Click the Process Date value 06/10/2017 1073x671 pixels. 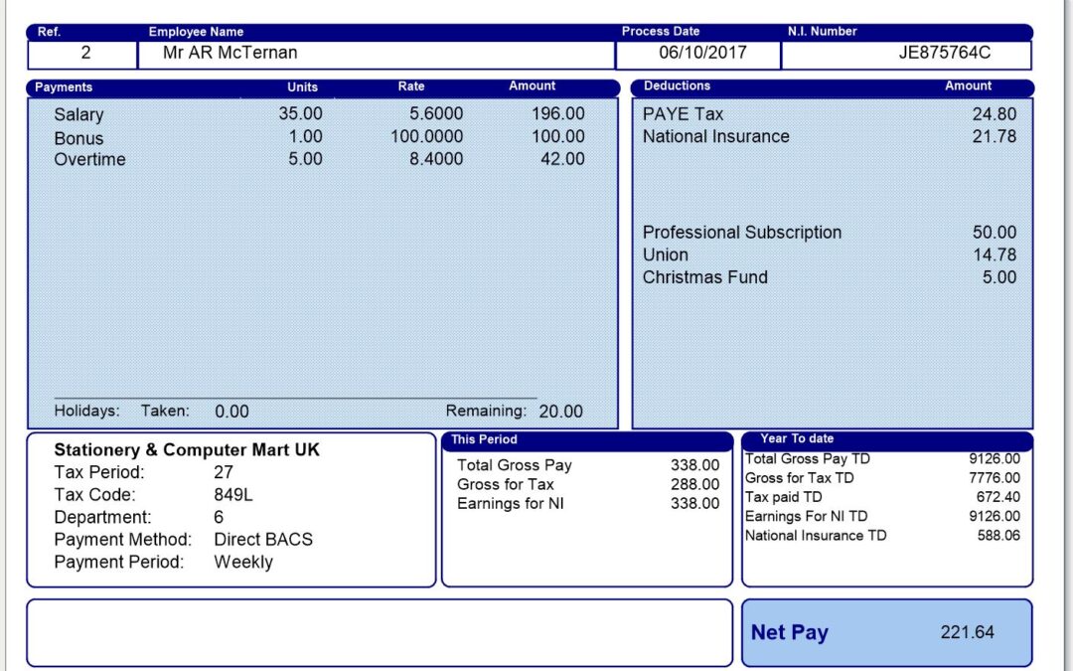(702, 54)
